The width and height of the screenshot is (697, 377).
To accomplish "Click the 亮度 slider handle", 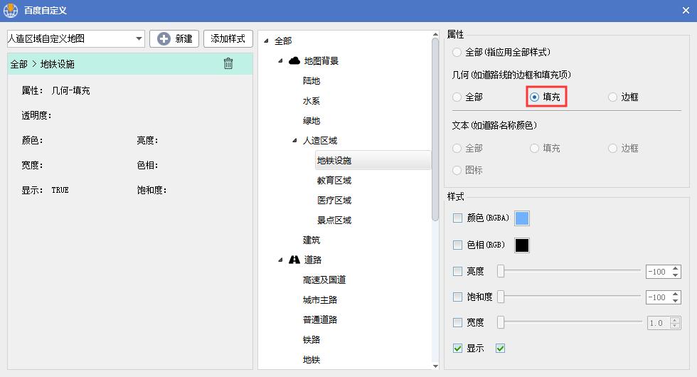I will click(501, 271).
